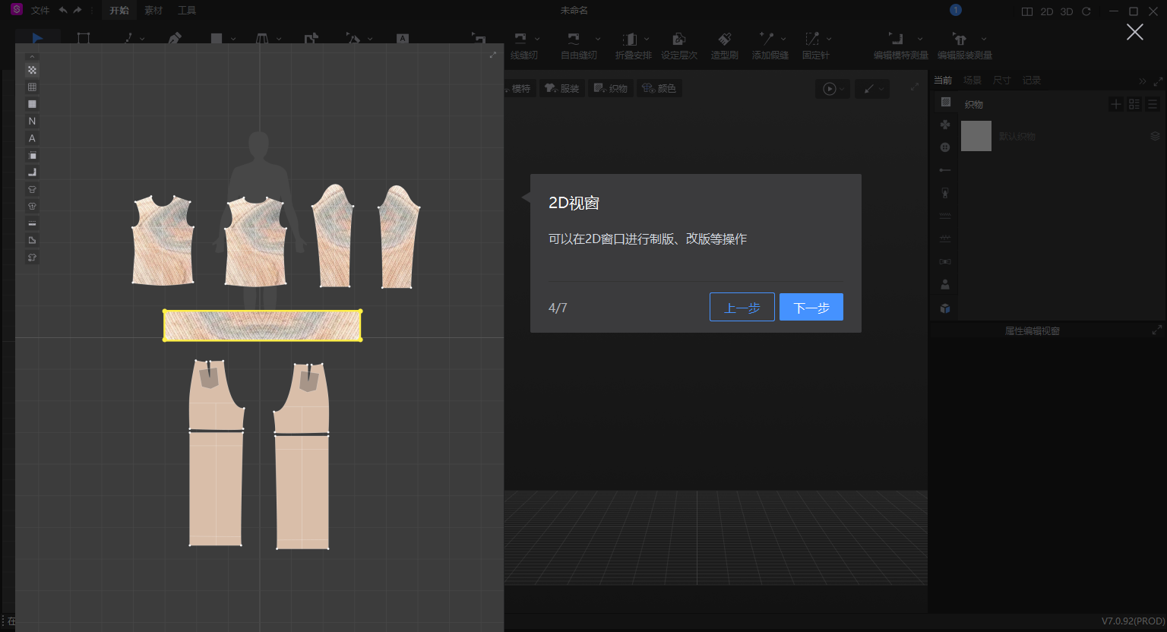
Task: Go back with the 上一步 button
Action: pyautogui.click(x=742, y=307)
